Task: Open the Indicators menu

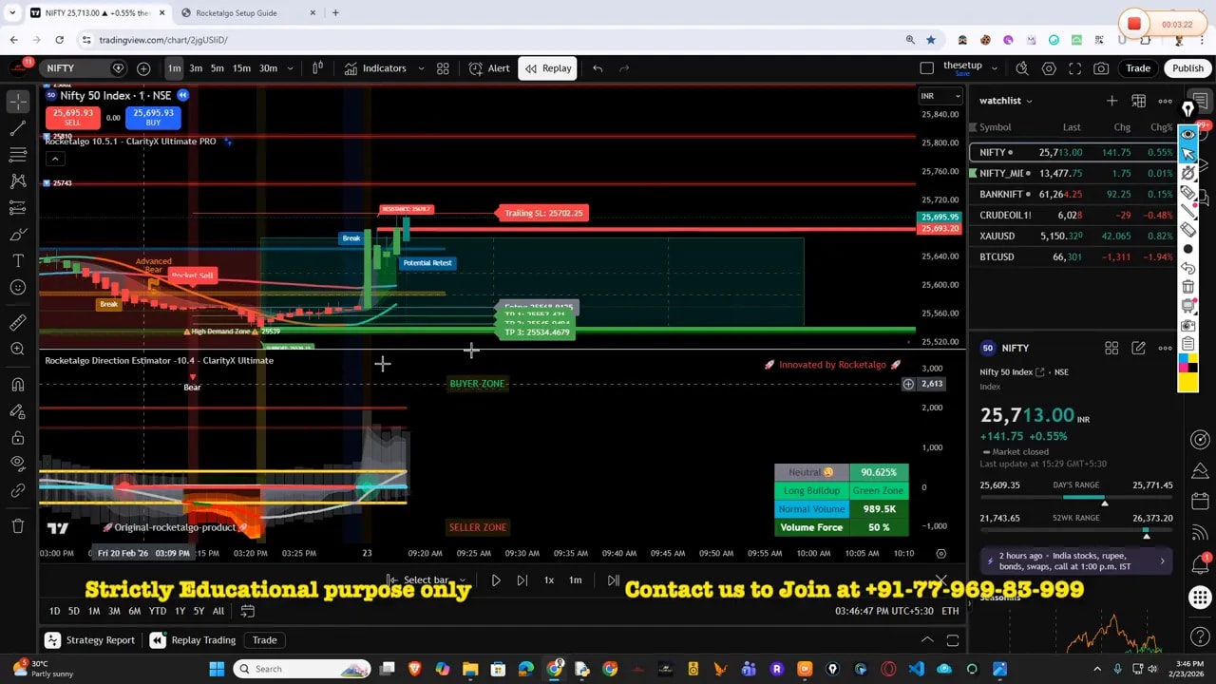Action: tap(375, 68)
